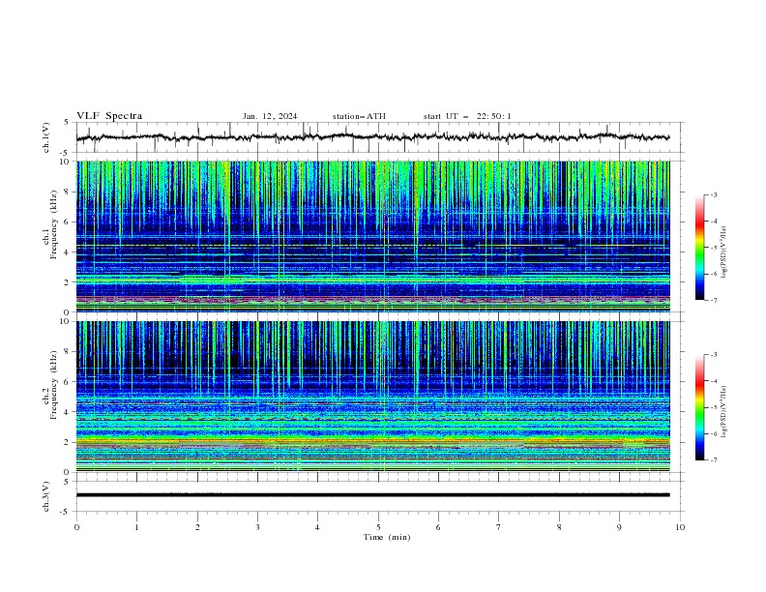
Task: Click the ch.2 colorbar 'log(PSD)(V²/Hz)' label
Action: pyautogui.click(x=724, y=412)
